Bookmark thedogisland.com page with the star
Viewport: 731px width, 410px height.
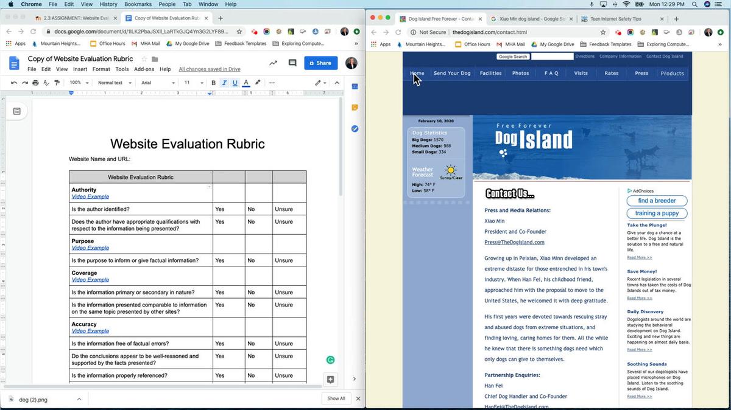603,32
